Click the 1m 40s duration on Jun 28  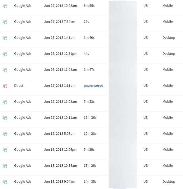pos(89,38)
